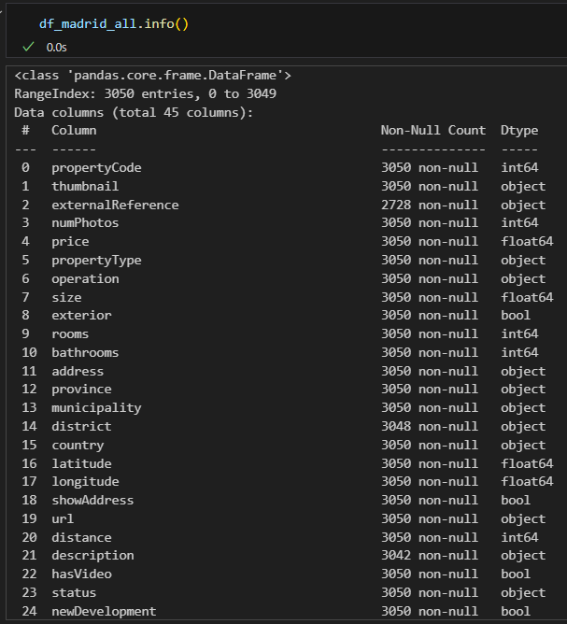The height and width of the screenshot is (624, 567).
Task: Click the latitude column name
Action: (81, 463)
